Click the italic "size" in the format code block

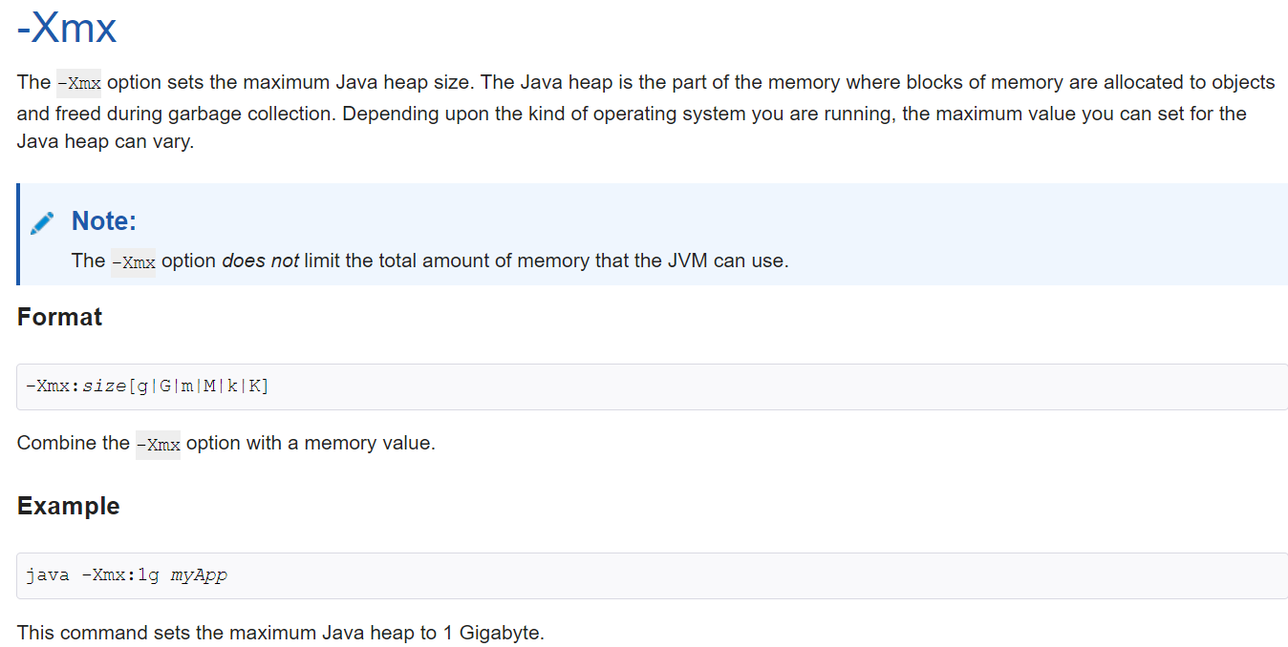pos(103,386)
